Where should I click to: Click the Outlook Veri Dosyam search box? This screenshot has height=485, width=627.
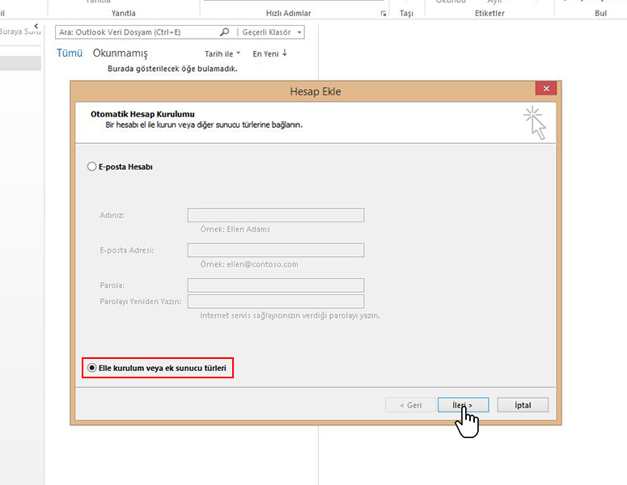[x=138, y=32]
